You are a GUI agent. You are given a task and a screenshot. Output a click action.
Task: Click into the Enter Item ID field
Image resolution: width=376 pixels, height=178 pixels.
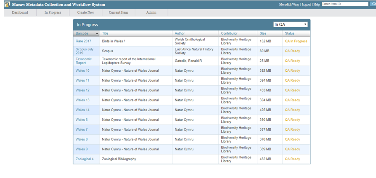click(x=345, y=4)
